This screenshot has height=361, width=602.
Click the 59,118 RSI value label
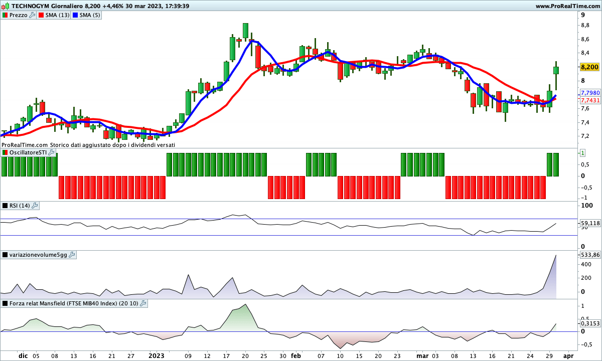[590, 223]
